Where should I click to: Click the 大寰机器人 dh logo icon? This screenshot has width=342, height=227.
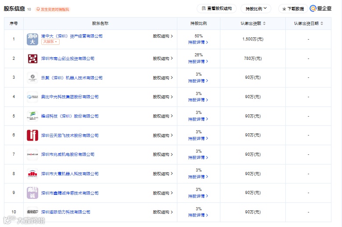point(32,174)
